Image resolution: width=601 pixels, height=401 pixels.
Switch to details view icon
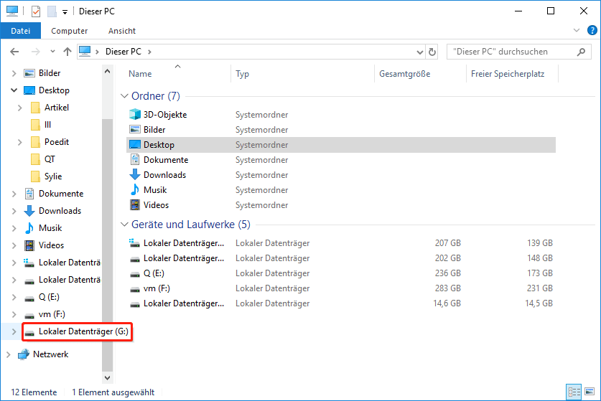pos(574,392)
